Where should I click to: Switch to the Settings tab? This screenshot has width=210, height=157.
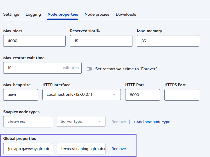pyautogui.click(x=11, y=14)
